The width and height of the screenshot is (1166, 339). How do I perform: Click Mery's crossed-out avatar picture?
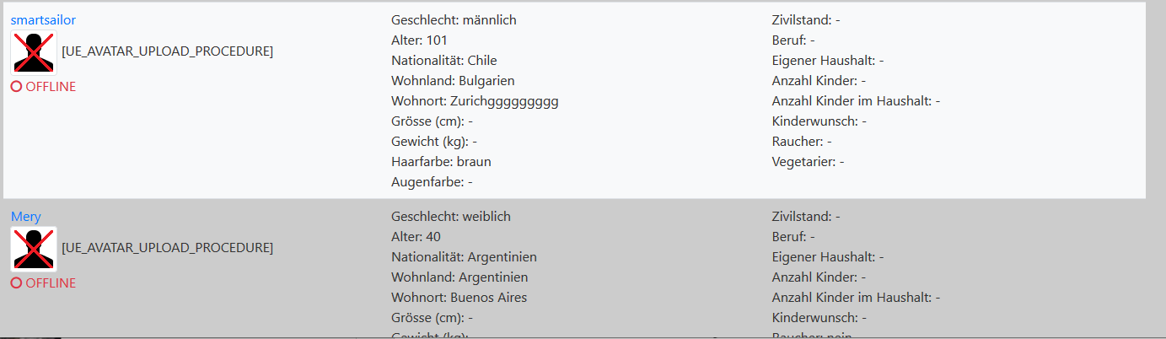point(34,249)
